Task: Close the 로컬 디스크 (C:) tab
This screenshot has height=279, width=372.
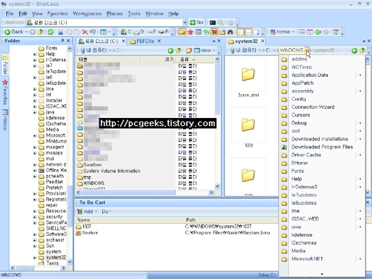Action: [x=123, y=41]
